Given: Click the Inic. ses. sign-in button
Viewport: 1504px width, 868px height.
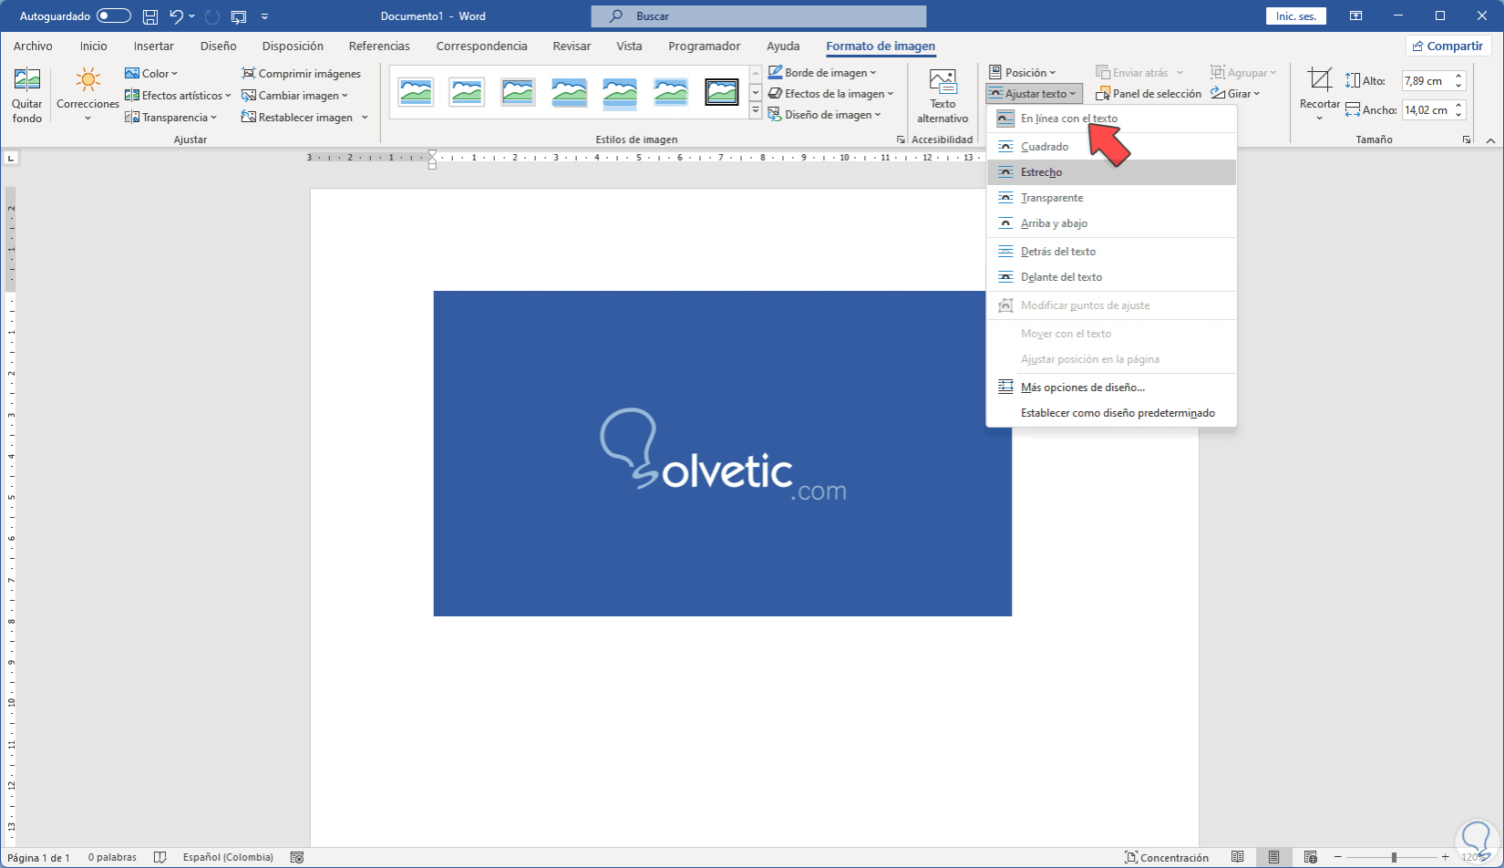Looking at the screenshot, I should 1295,16.
